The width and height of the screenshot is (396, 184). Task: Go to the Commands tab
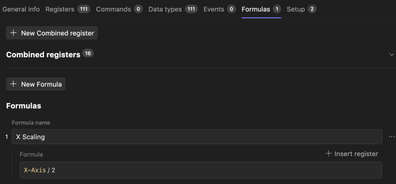click(x=113, y=9)
